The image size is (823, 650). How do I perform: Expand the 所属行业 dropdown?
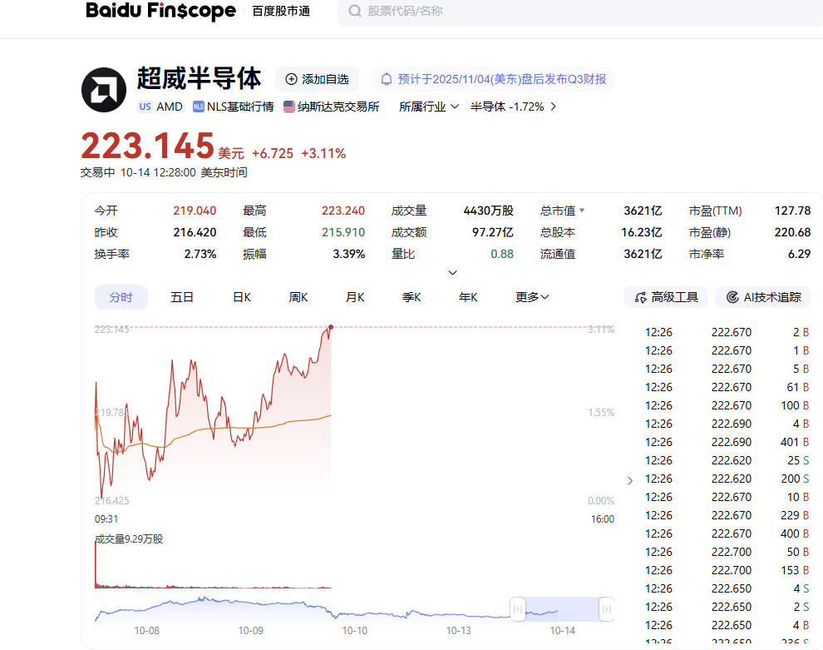429,107
